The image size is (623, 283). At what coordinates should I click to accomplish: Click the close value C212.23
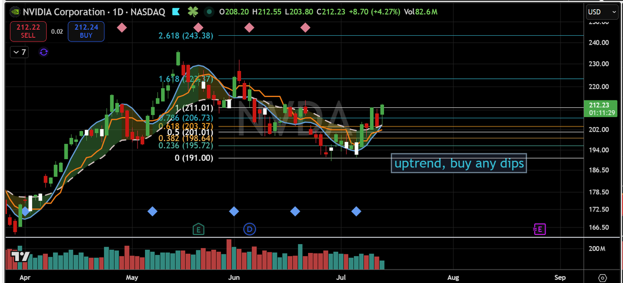click(x=330, y=12)
